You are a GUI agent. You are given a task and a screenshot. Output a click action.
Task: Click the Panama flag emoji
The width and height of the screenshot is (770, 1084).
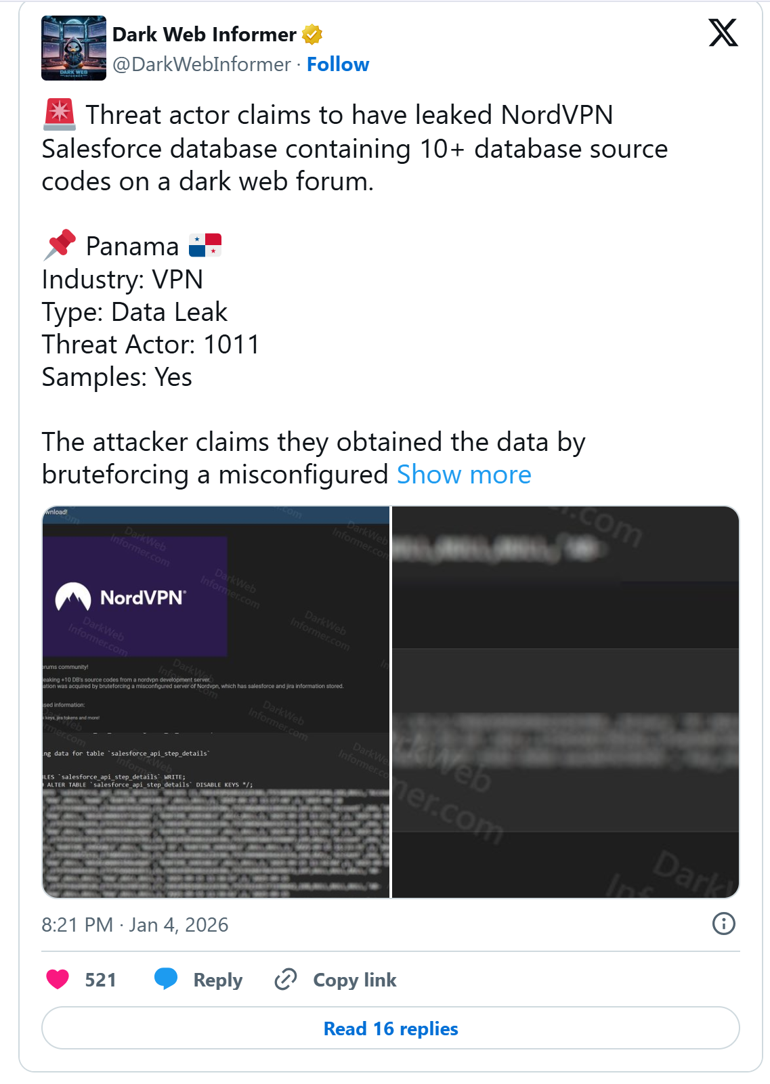pyautogui.click(x=205, y=245)
